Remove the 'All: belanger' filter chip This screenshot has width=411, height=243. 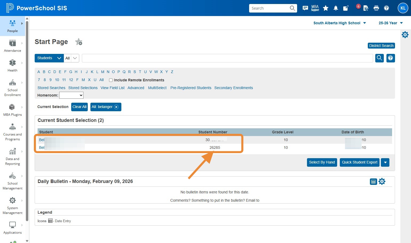pyautogui.click(x=116, y=107)
